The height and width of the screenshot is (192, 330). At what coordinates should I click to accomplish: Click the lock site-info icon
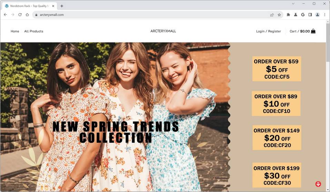tap(36, 15)
